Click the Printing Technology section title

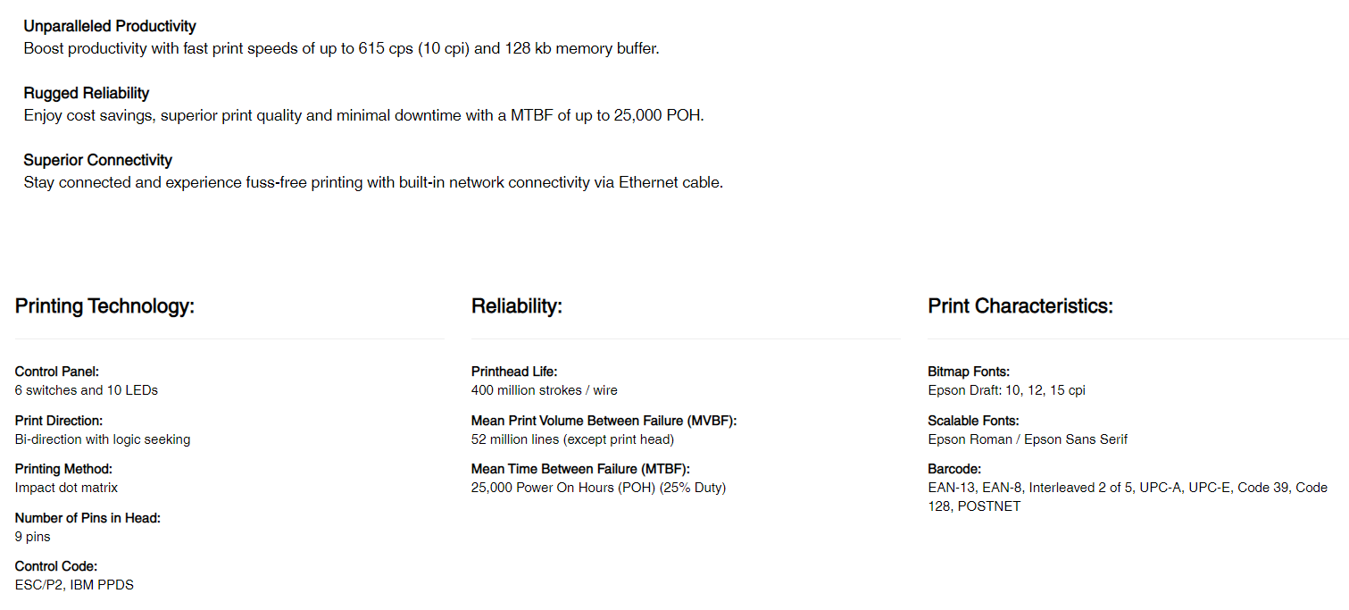tap(104, 306)
